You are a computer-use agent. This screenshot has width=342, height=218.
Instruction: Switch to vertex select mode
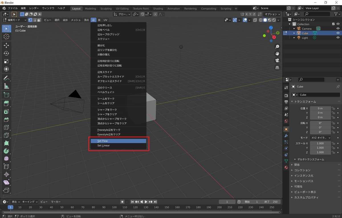point(30,20)
